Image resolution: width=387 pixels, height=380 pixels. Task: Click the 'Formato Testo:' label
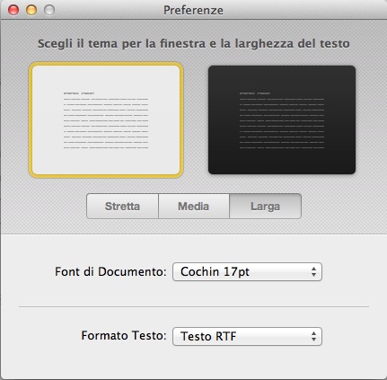click(124, 335)
